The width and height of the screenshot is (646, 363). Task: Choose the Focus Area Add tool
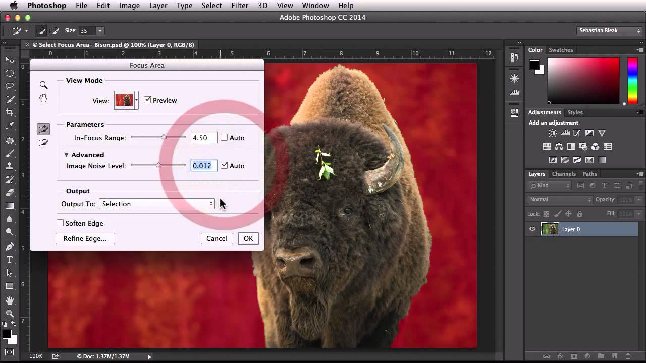pos(43,130)
